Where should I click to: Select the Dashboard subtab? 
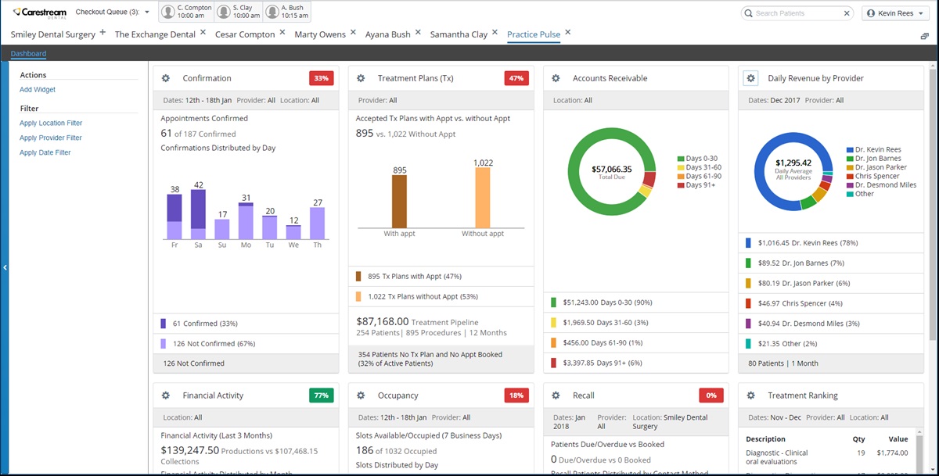28,54
